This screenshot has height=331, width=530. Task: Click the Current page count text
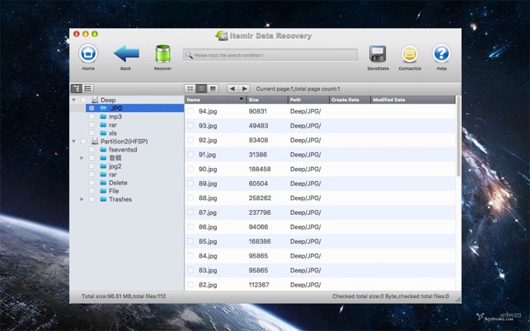pyautogui.click(x=298, y=89)
